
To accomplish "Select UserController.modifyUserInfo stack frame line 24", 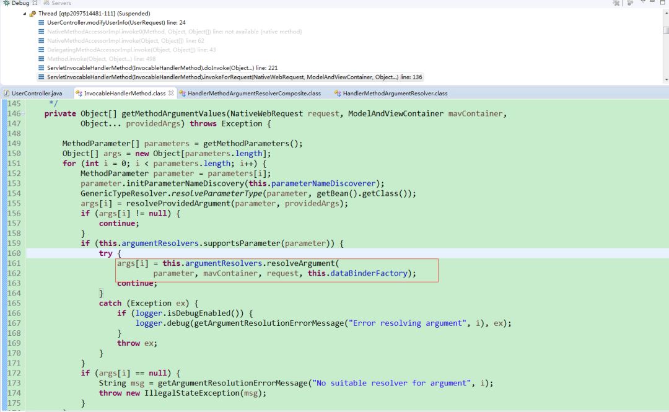I will (116, 23).
